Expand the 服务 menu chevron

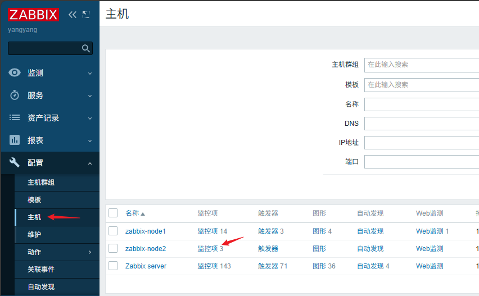pos(90,96)
